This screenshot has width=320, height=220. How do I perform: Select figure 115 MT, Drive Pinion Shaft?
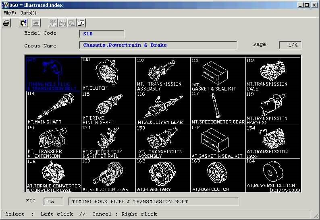point(108,108)
